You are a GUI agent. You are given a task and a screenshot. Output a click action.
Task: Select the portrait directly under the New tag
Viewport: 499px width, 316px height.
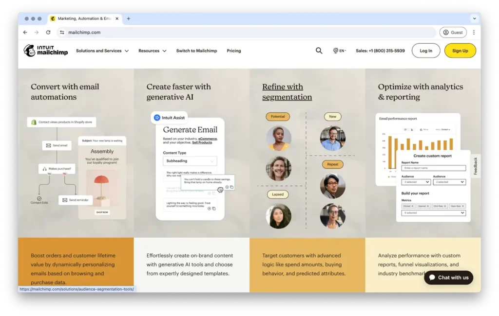(x=332, y=138)
